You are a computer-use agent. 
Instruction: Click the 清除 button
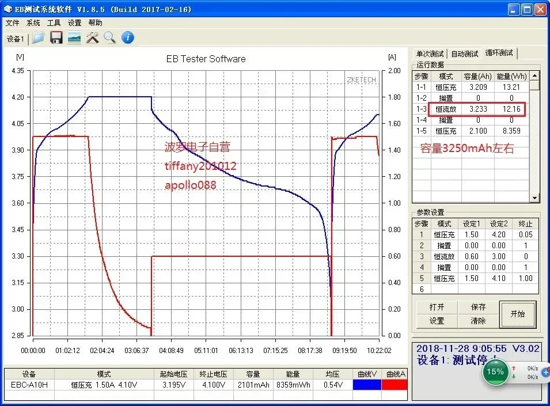[478, 321]
